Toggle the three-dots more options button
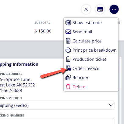The image size is (124, 124). 114,9
